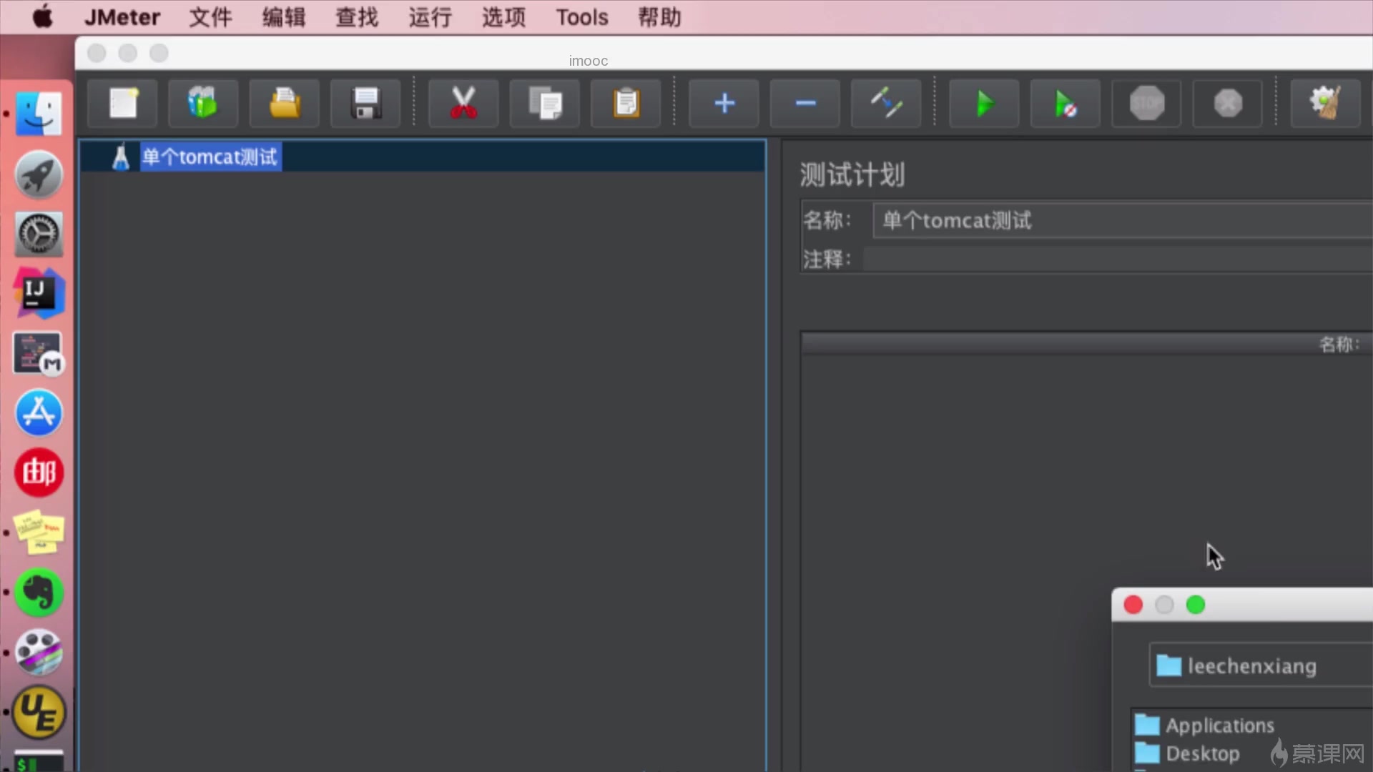Click the Toggle enable/disable icon
Image resolution: width=1373 pixels, height=772 pixels.
[x=886, y=104]
